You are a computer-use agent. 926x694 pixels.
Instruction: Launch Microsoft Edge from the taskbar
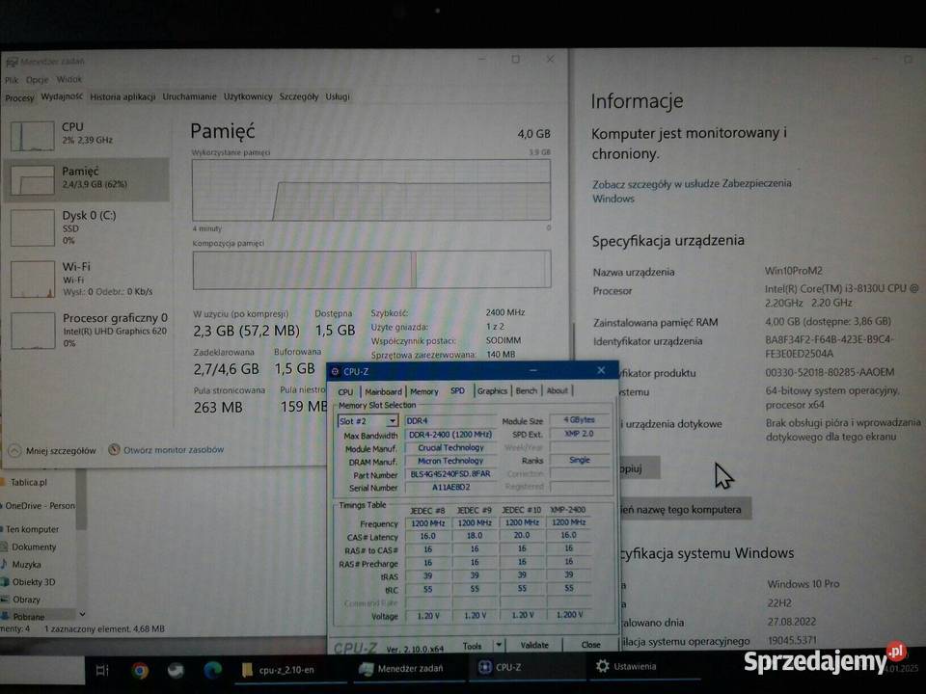212,669
